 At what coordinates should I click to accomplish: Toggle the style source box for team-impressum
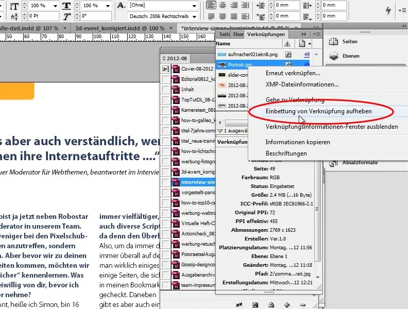click(x=165, y=285)
